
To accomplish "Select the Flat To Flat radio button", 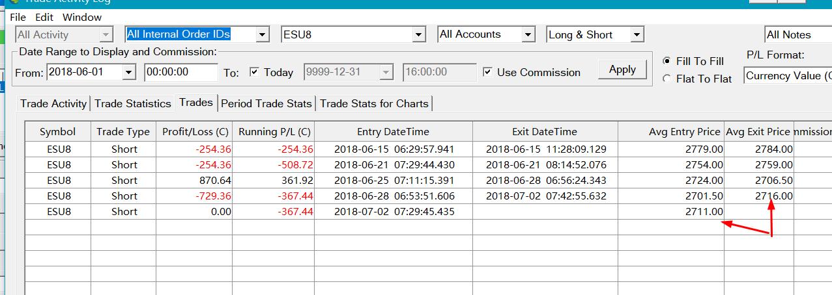I will click(x=667, y=79).
